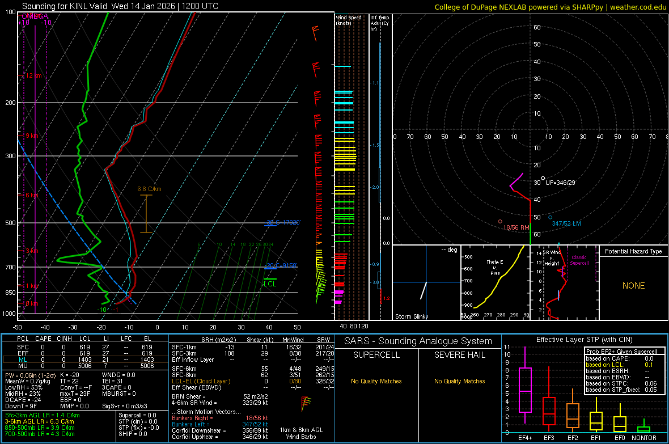This screenshot has width=669, height=444.
Task: Click the 'Classic Supercell' magenta label
Action: pyautogui.click(x=579, y=260)
